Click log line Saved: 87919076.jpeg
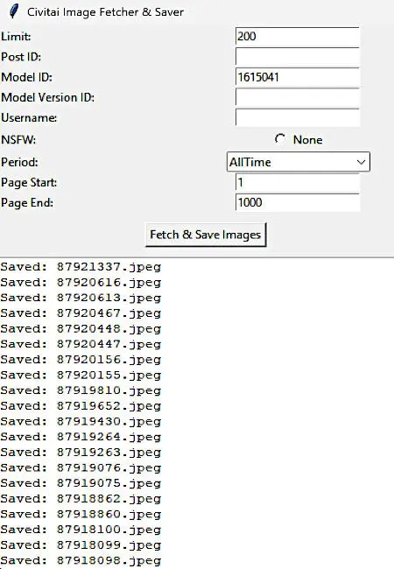Viewport: 394px width, 569px height. [81, 468]
